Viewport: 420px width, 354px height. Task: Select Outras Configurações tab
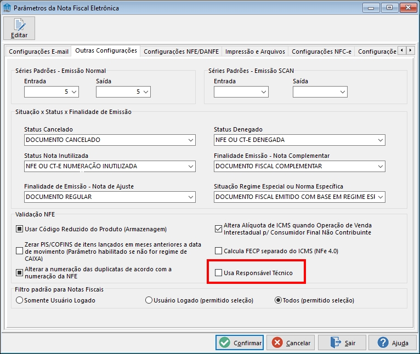106,50
